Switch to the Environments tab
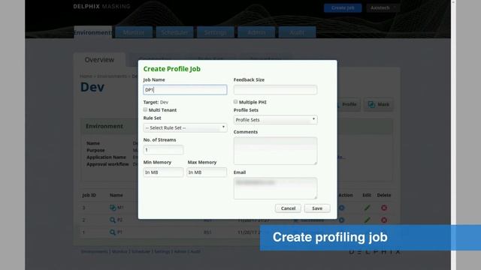Viewport: 481px width, 270px height. [93, 32]
